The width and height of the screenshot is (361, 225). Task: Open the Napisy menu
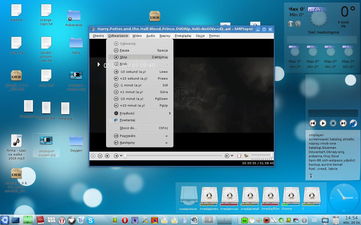[x=165, y=36]
